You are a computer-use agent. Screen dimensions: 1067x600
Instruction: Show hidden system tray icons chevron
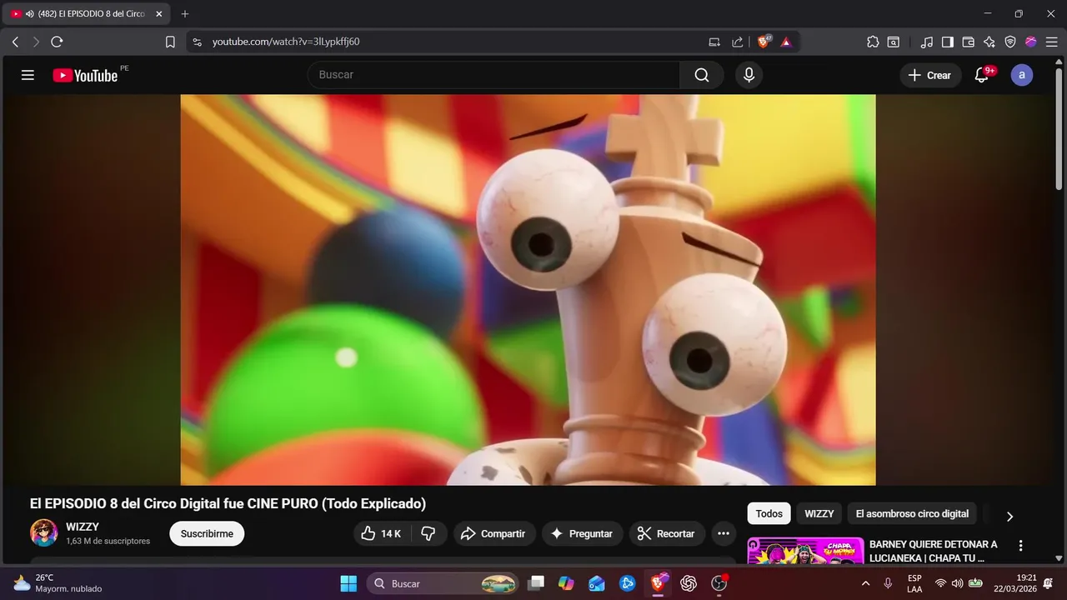click(x=865, y=583)
